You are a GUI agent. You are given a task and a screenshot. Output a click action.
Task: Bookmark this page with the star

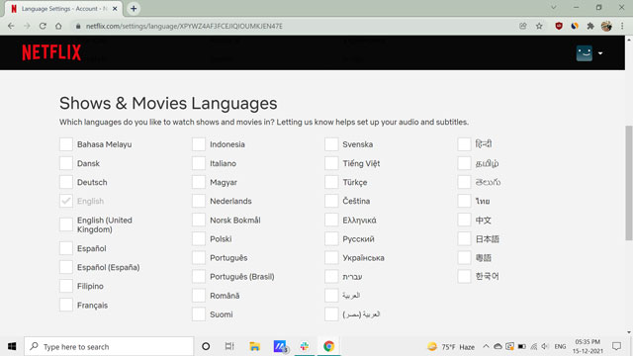click(539, 26)
